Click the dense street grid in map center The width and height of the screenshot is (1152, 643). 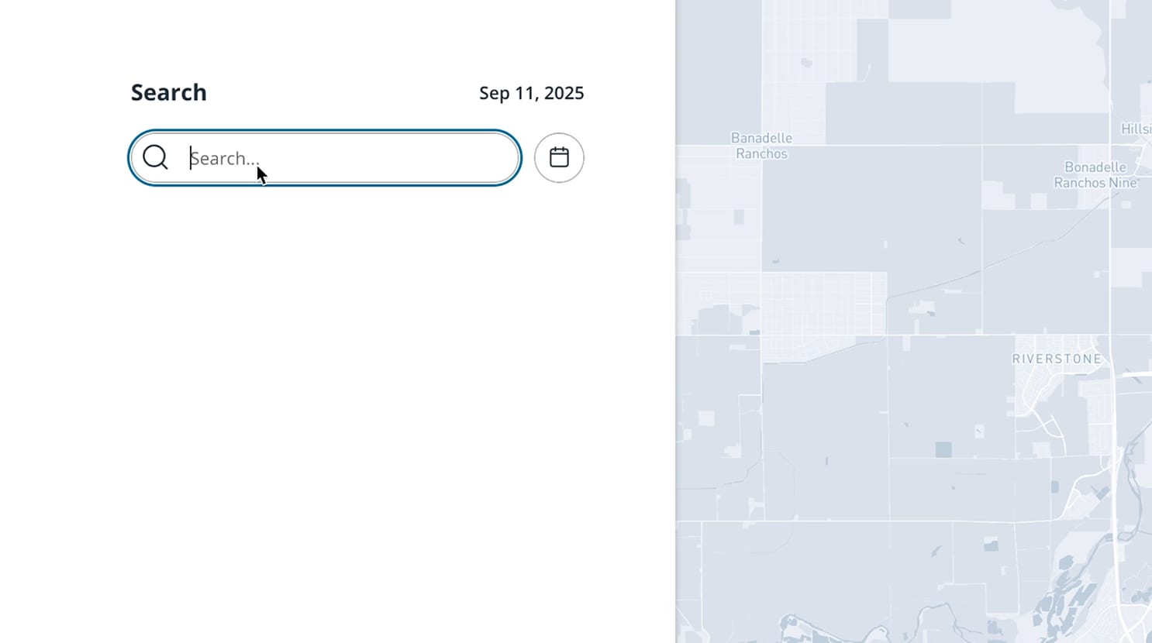pos(823,304)
